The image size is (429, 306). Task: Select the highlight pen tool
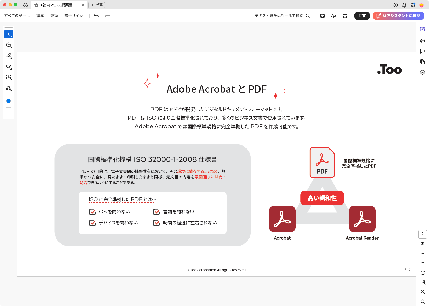click(x=9, y=56)
